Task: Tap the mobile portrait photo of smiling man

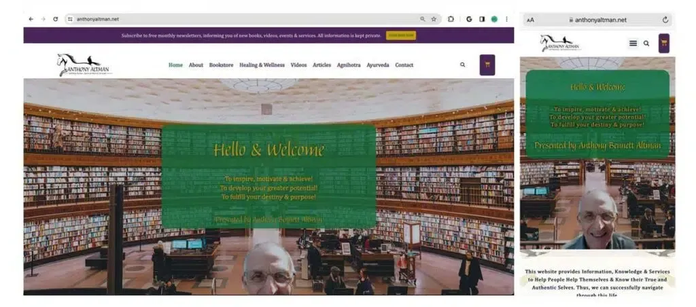Action: click(599, 219)
